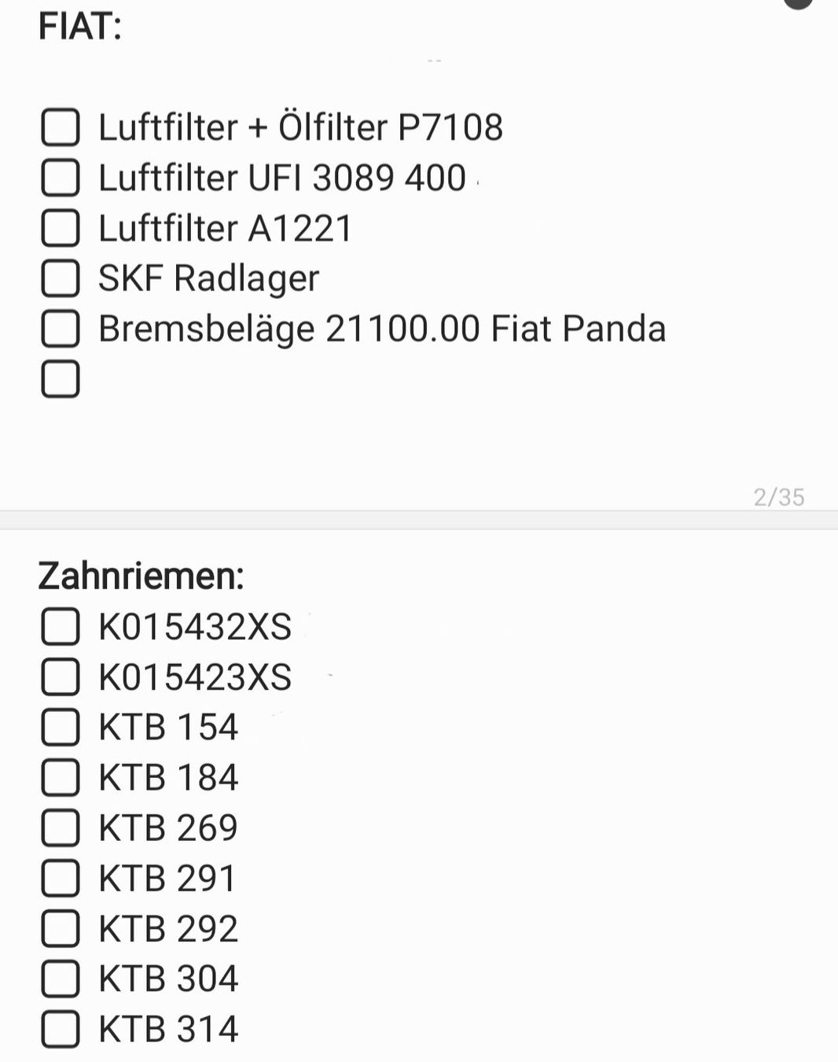The height and width of the screenshot is (1062, 838).
Task: Click the FIAT: note title
Action: [80, 26]
